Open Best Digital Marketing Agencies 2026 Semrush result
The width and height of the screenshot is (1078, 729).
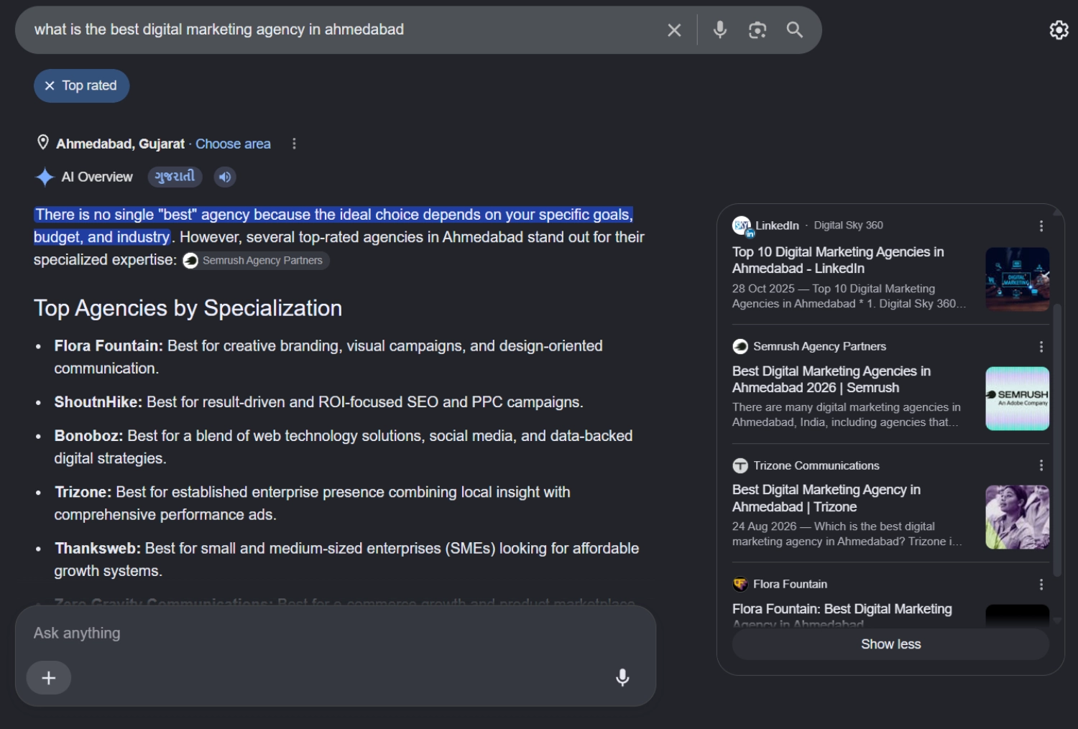(831, 379)
